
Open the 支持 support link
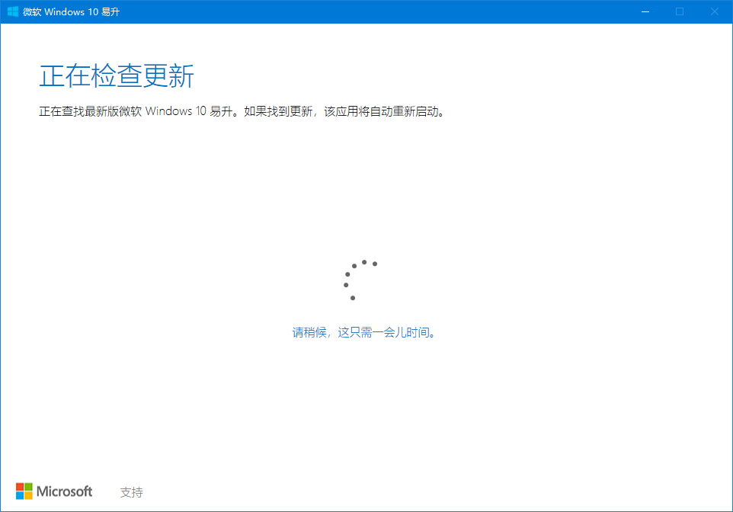(131, 492)
